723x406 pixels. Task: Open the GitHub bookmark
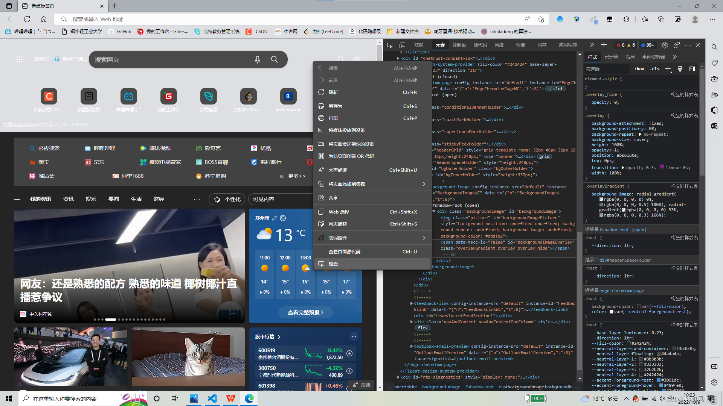120,32
